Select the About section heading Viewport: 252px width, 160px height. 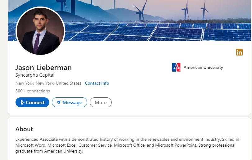pyautogui.click(x=24, y=129)
